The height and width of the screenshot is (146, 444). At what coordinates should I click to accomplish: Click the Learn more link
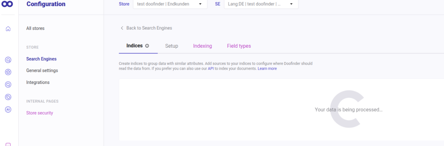pos(267,69)
